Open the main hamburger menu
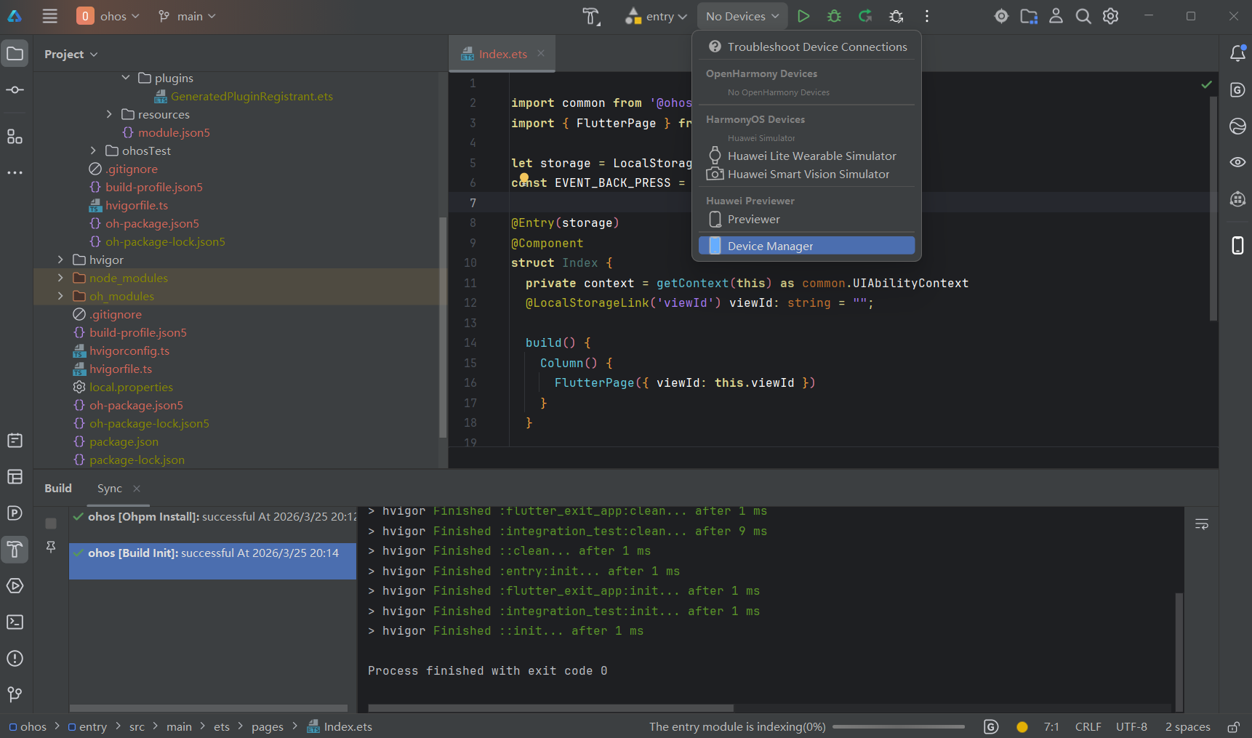This screenshot has width=1252, height=738. point(49,16)
